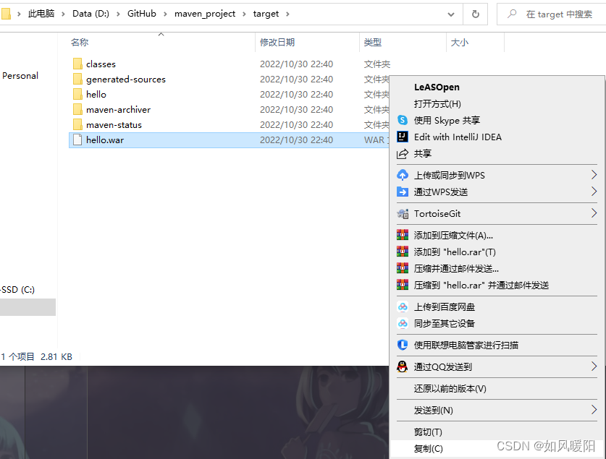Viewport: 606px width, 459px height.
Task: Select the maven-archiver folder name
Action: [x=118, y=110]
